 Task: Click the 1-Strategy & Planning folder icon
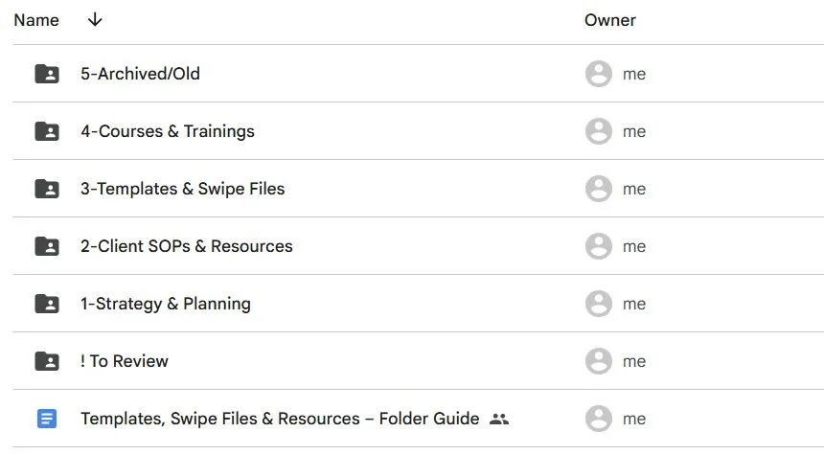click(x=46, y=304)
